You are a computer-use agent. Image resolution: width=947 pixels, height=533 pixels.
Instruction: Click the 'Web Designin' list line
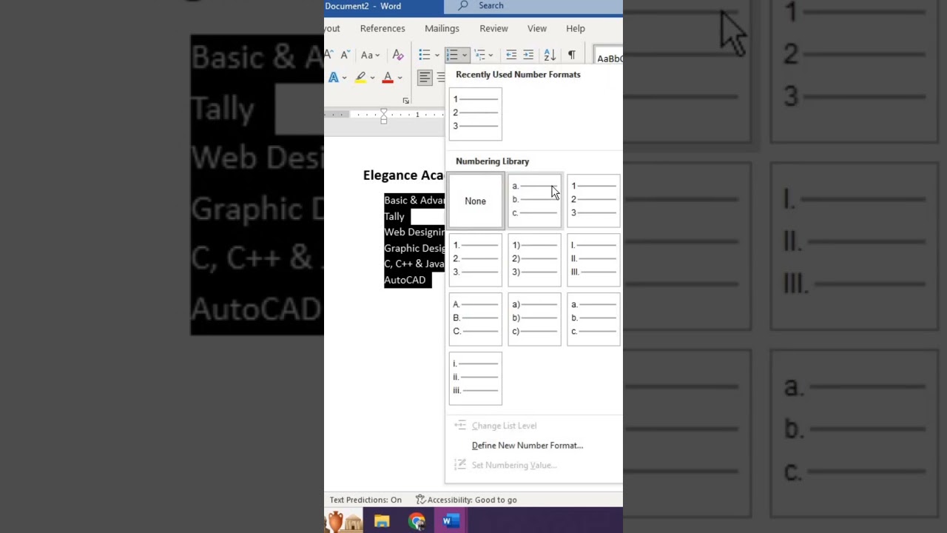[x=414, y=232]
